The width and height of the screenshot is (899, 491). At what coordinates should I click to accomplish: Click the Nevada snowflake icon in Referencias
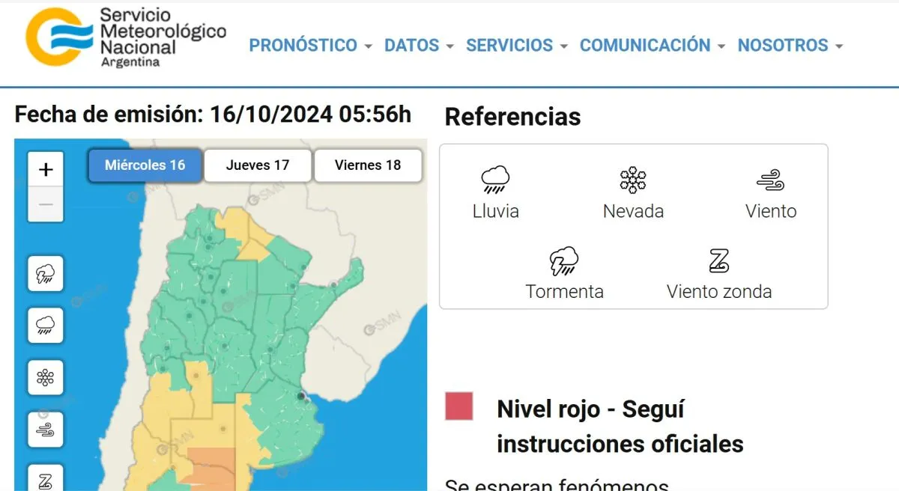(x=633, y=180)
